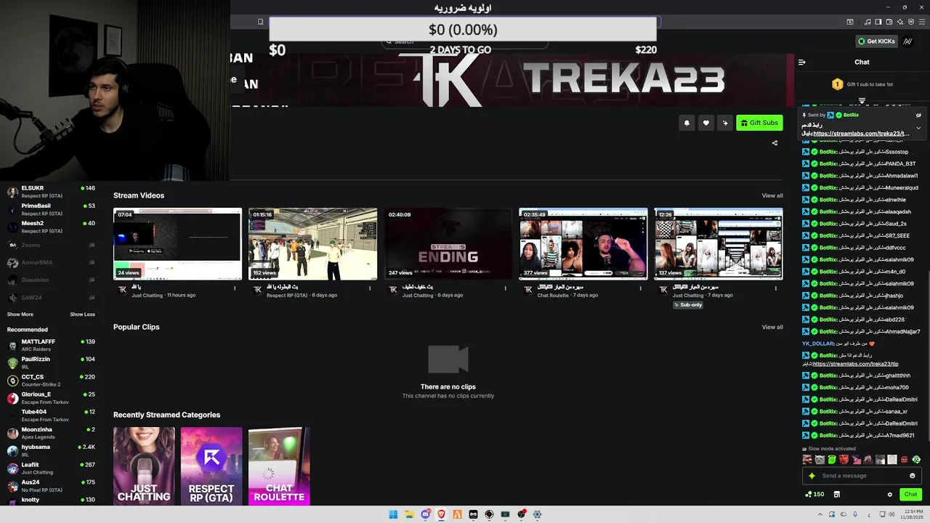This screenshot has height=523, width=930.
Task: Open Brave sidebar panel toggle icon
Action: (878, 22)
